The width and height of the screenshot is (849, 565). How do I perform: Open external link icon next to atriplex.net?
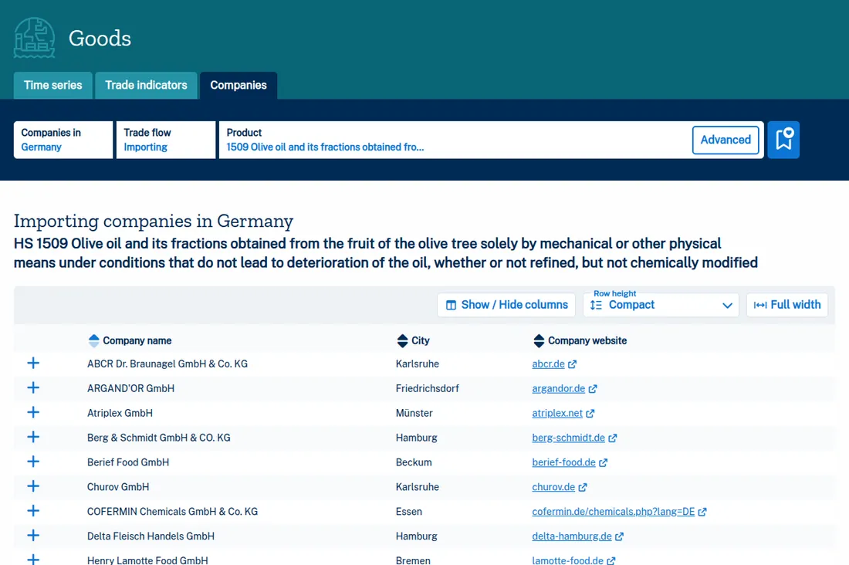click(x=590, y=413)
